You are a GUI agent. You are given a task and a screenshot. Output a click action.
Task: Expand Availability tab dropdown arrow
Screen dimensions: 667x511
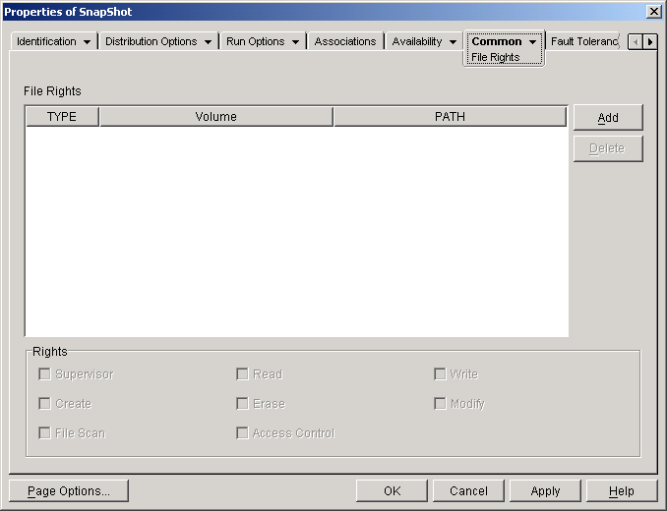point(454,42)
